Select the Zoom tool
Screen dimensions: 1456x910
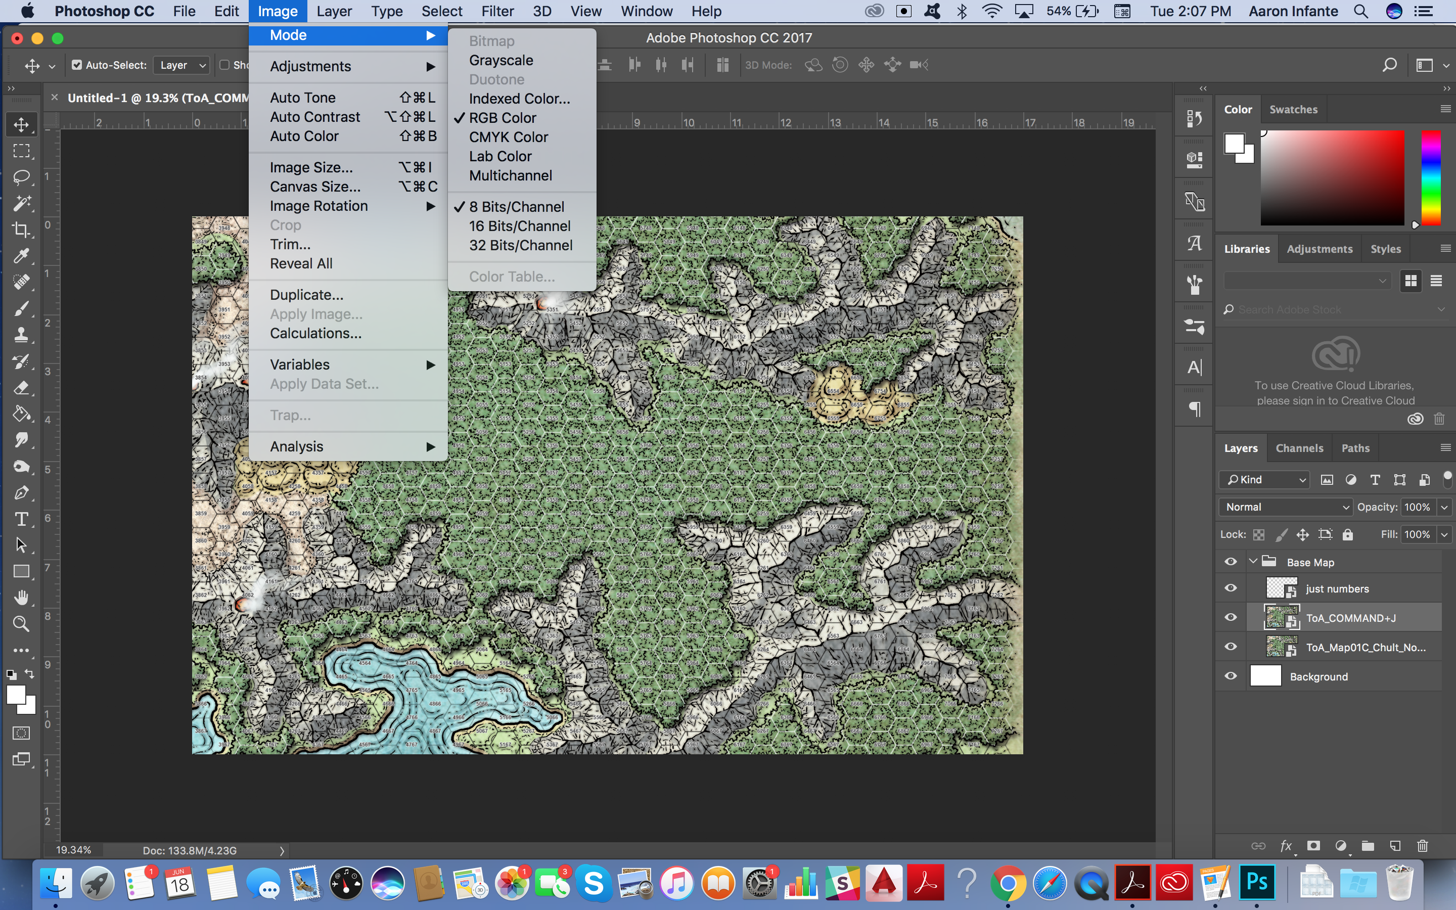[22, 623]
